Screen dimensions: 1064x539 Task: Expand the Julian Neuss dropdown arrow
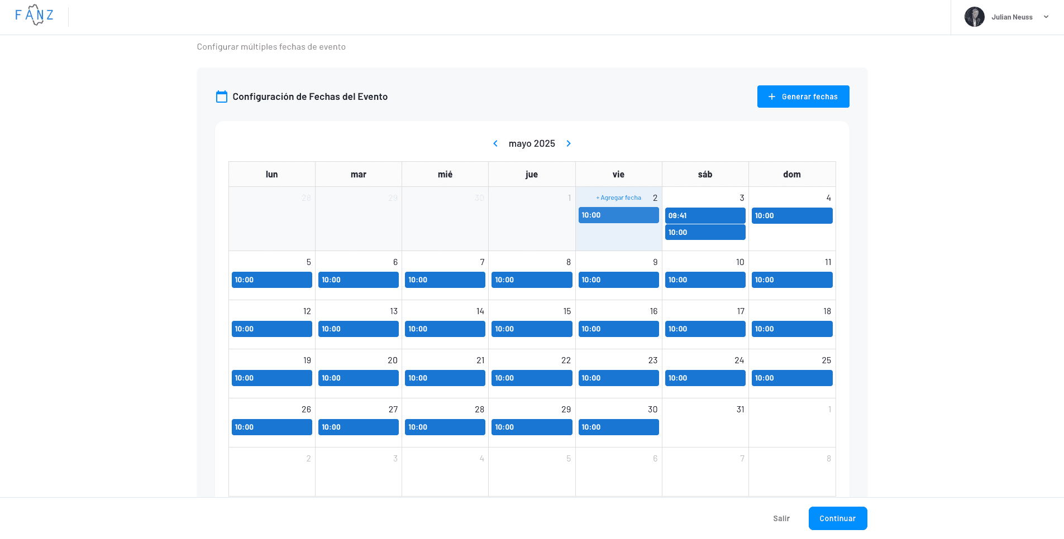click(x=1046, y=17)
